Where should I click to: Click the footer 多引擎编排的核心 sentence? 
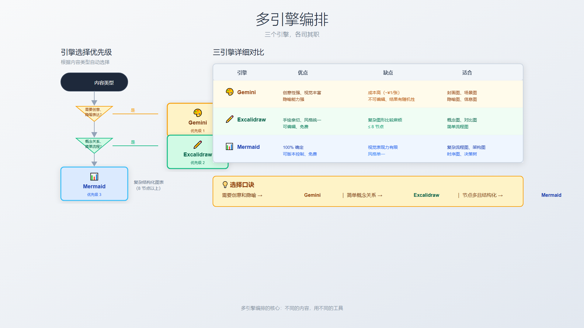pos(292,308)
